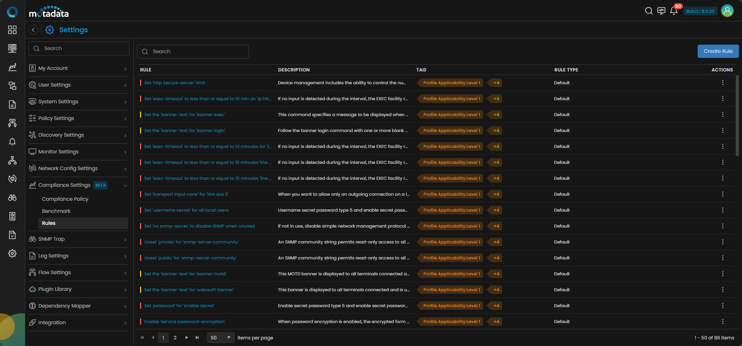Open the checklist document icon in left rail
The width and height of the screenshot is (742, 346).
coord(12,235)
